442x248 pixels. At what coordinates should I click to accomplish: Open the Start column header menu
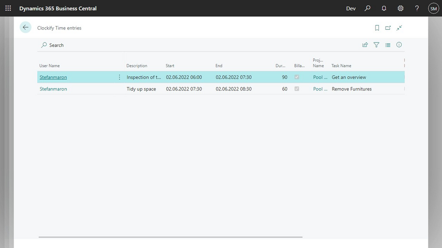point(170,65)
